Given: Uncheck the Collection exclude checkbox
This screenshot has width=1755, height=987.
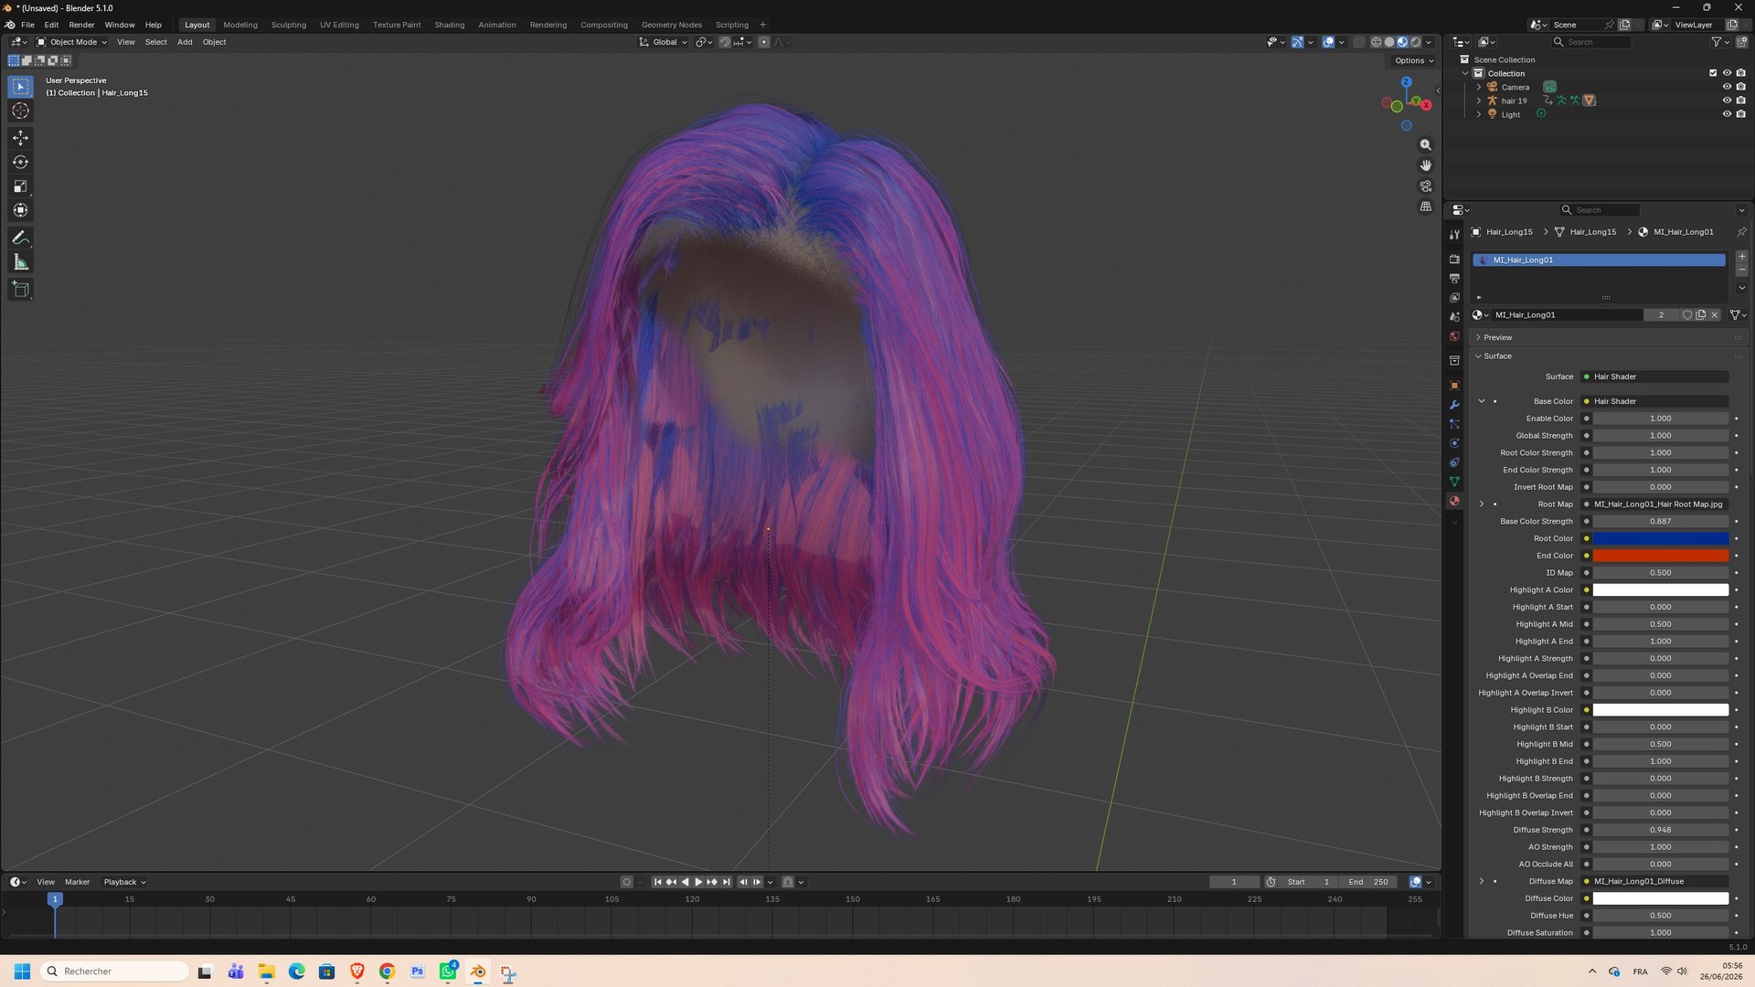Looking at the screenshot, I should coord(1713,73).
